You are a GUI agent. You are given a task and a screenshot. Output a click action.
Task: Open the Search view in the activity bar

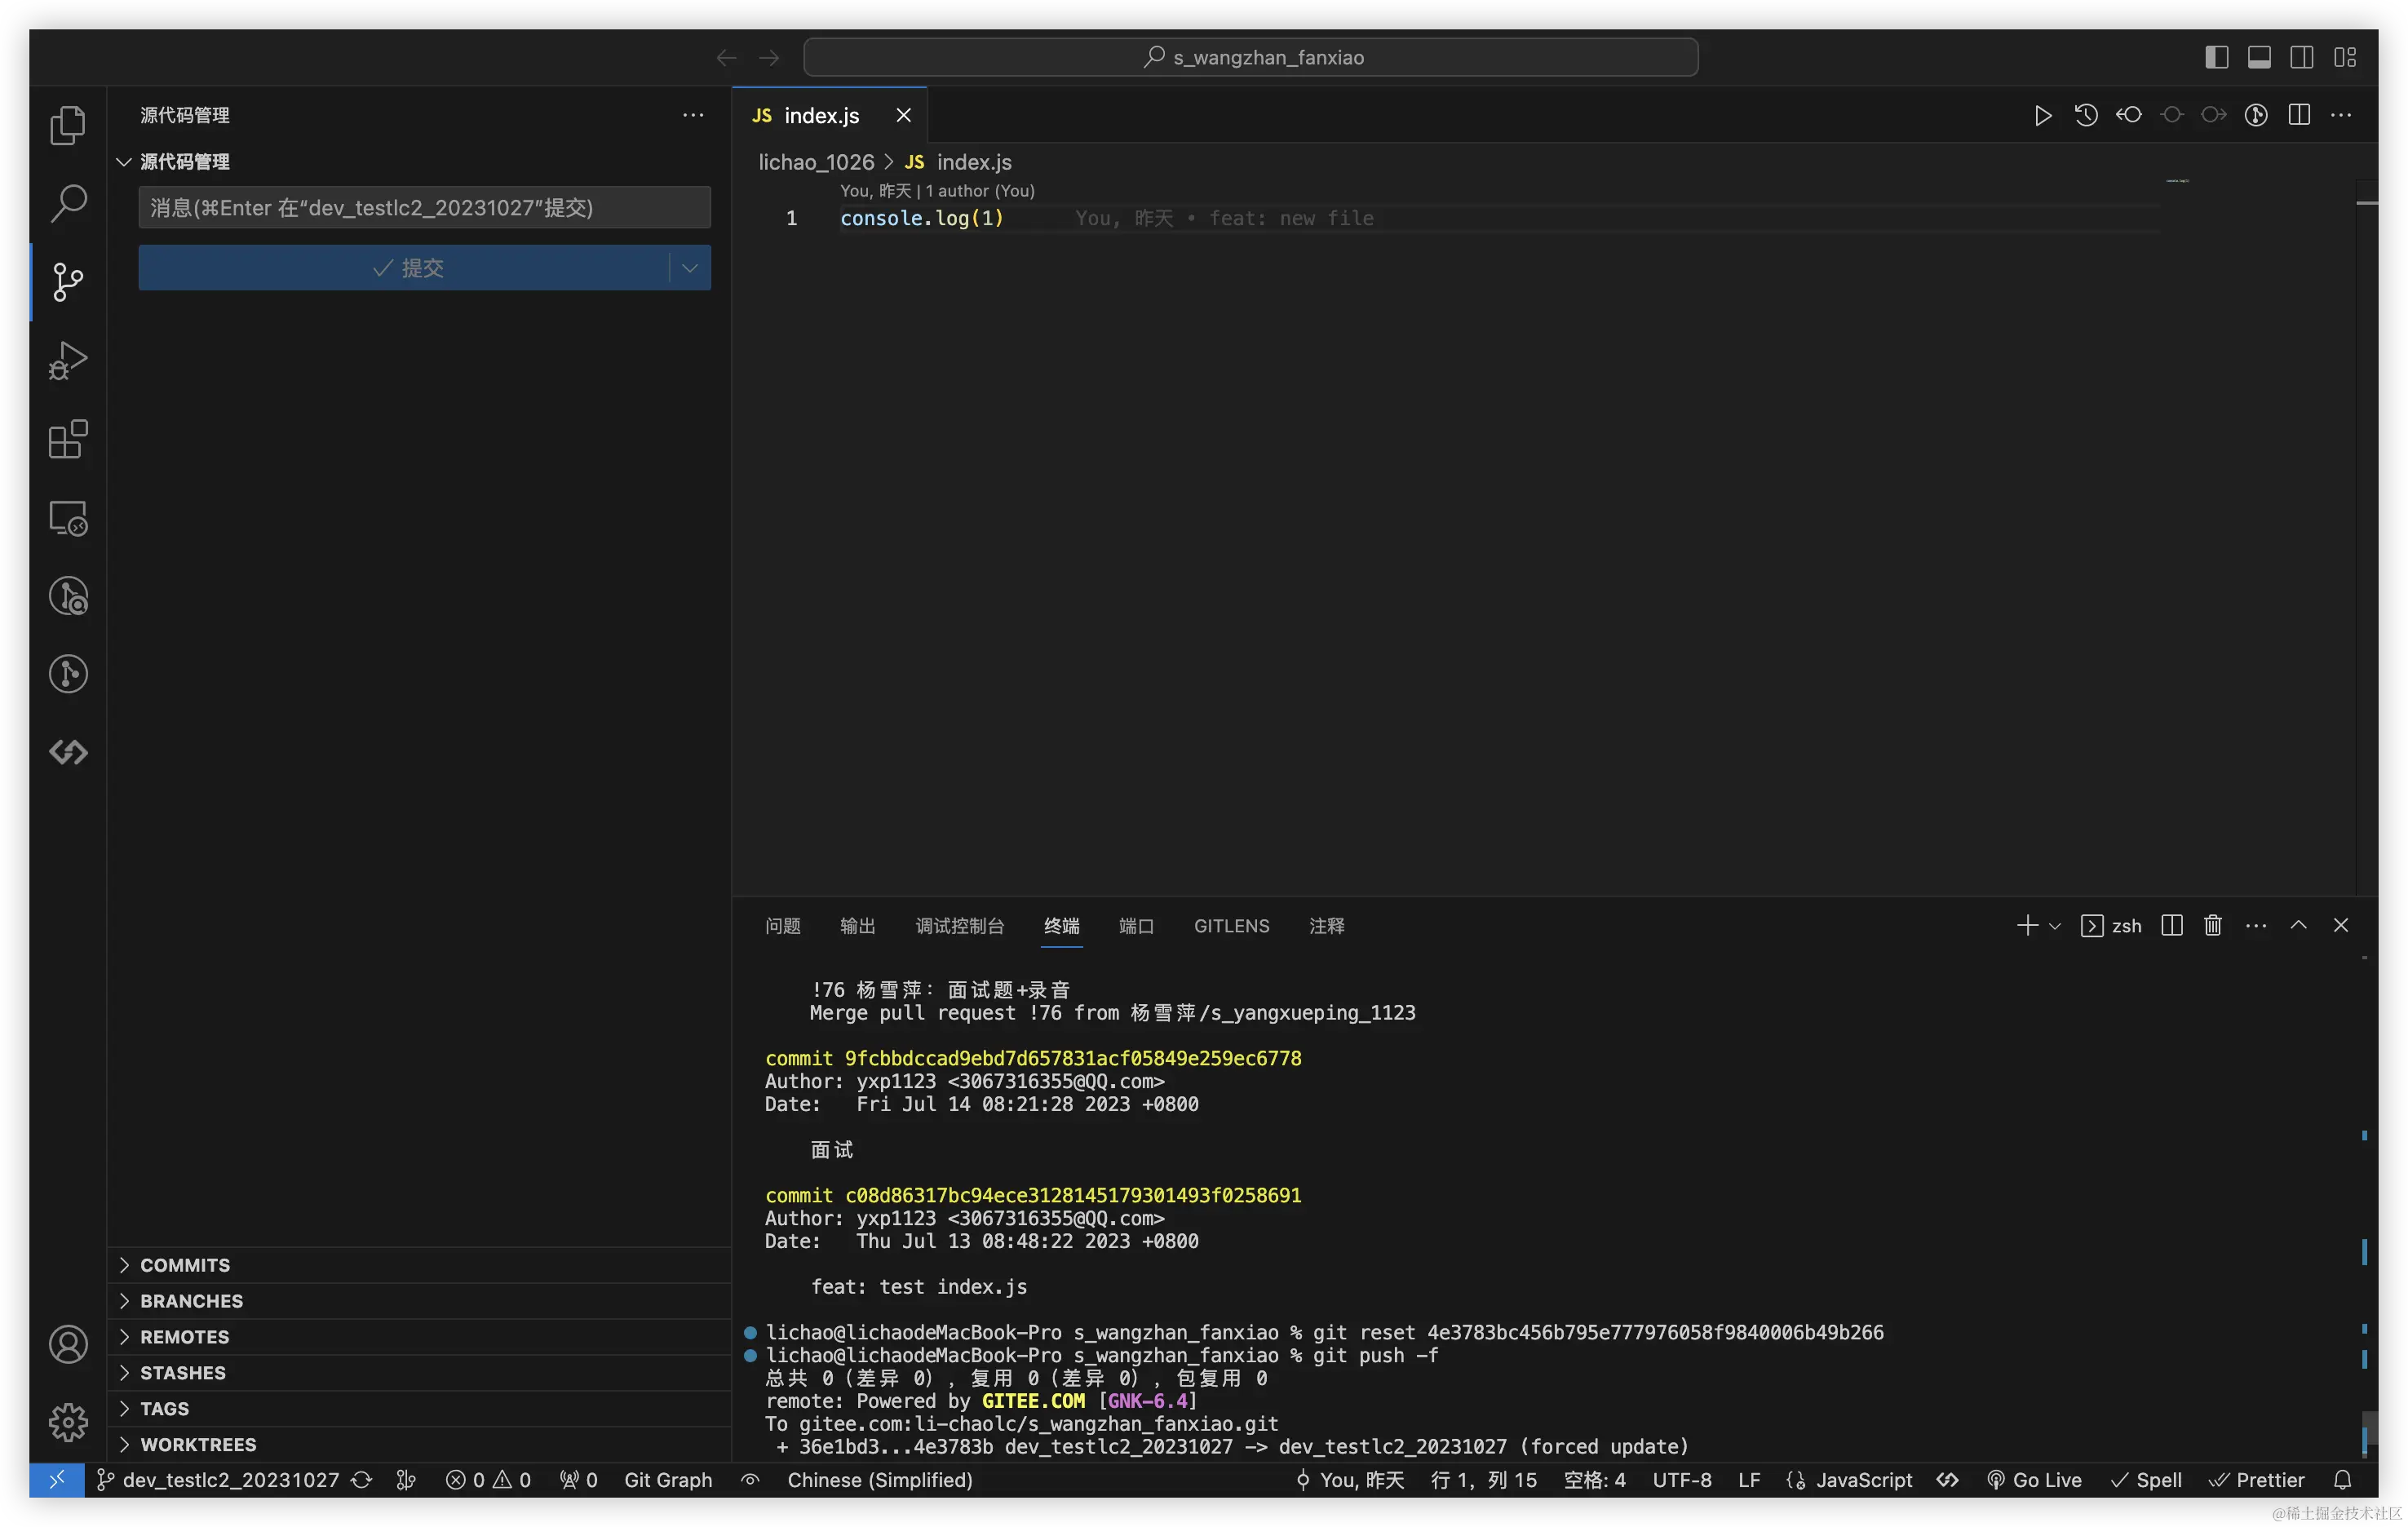pyautogui.click(x=68, y=203)
